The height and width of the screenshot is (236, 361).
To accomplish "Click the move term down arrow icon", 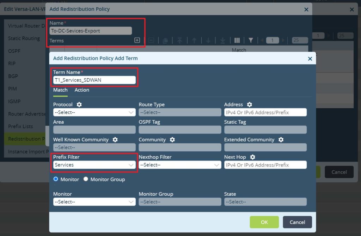I will pos(208,40).
